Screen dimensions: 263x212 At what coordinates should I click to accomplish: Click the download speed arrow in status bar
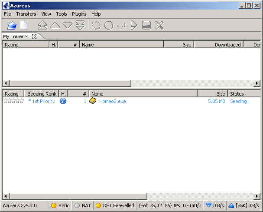pyautogui.click(x=208, y=205)
